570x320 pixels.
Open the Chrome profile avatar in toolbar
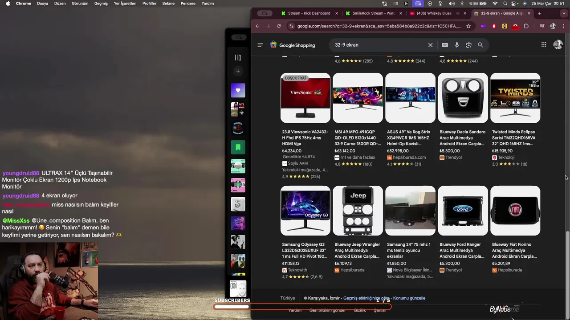click(x=553, y=26)
